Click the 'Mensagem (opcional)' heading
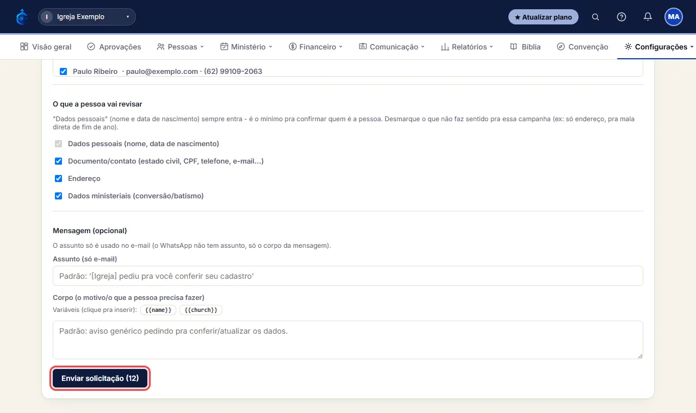The height and width of the screenshot is (413, 696). (x=90, y=230)
